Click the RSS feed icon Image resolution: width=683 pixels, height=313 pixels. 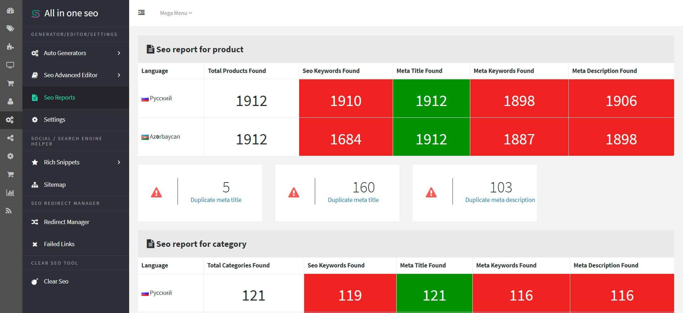(x=9, y=211)
